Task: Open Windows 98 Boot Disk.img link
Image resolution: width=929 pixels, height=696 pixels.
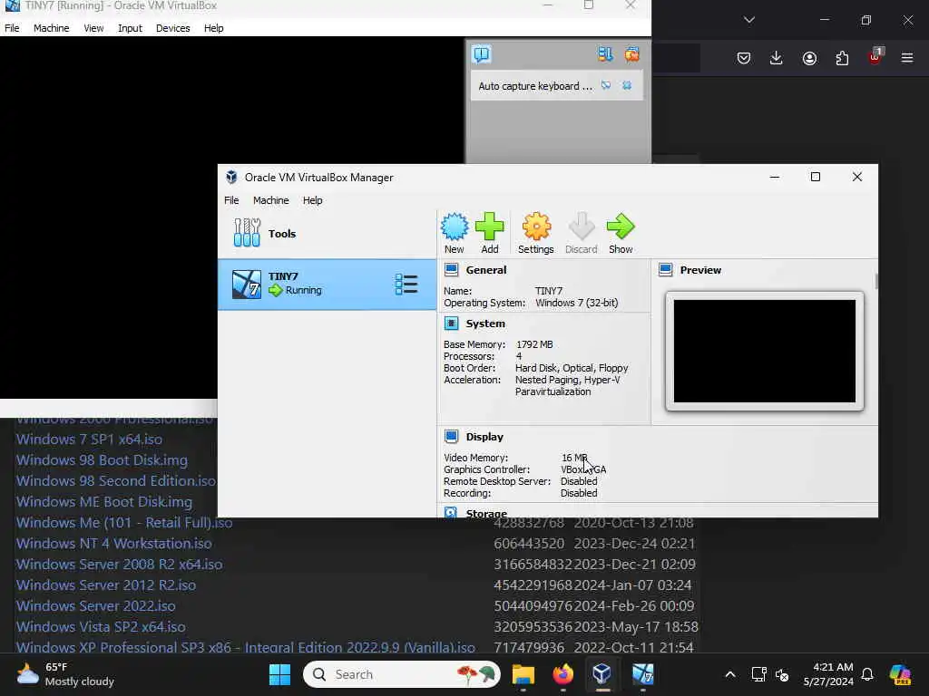Action: (x=102, y=459)
